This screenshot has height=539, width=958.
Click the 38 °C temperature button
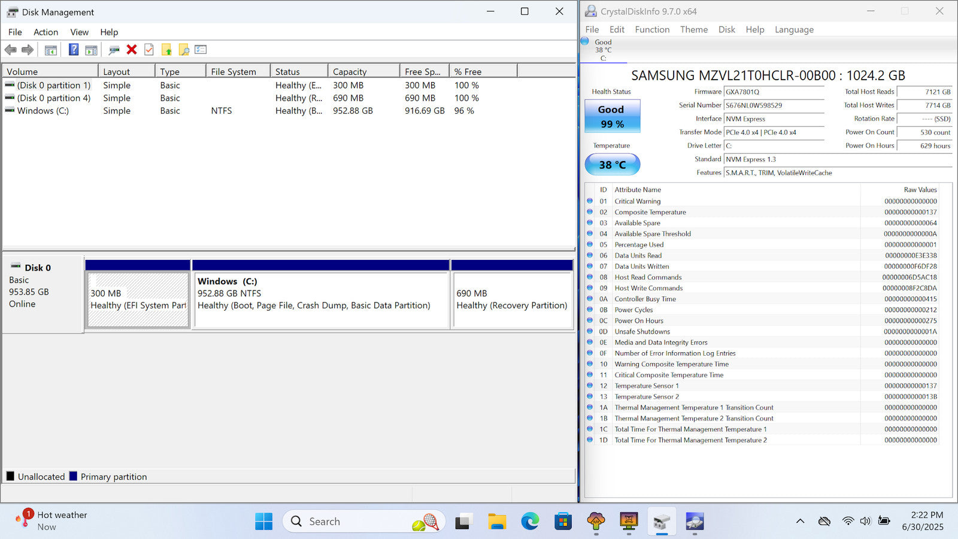tap(612, 165)
